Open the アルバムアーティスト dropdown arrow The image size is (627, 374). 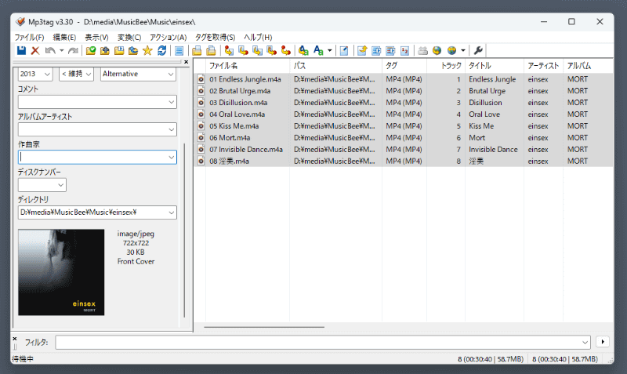[x=171, y=129]
